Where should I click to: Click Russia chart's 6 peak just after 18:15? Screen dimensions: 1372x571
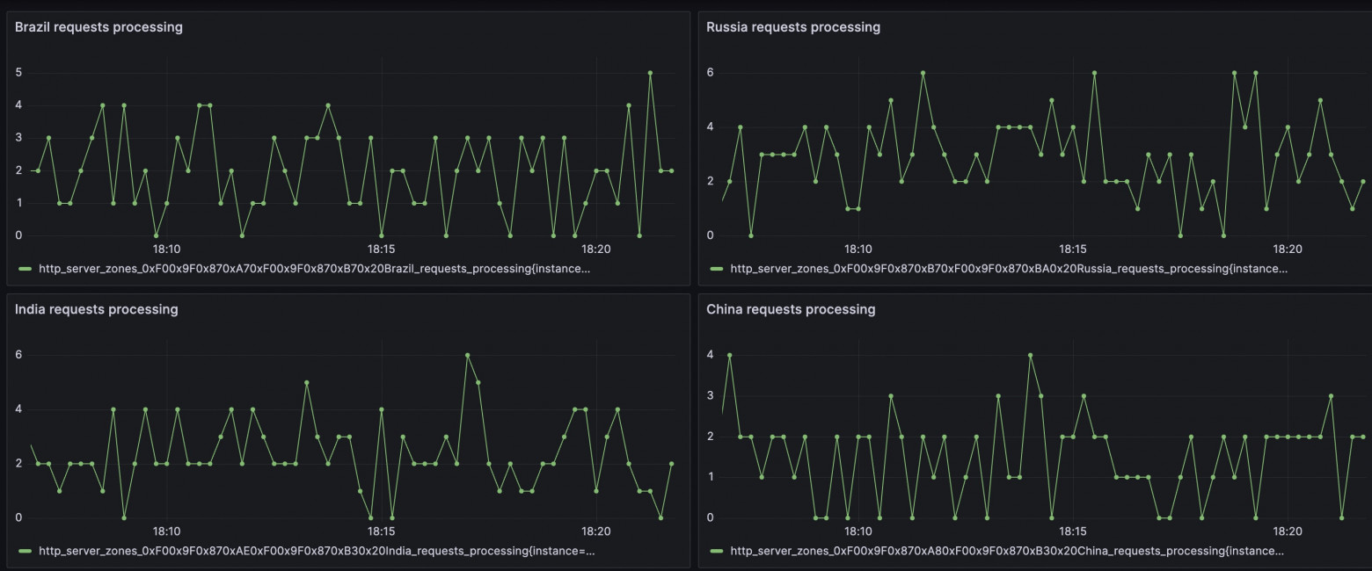(x=1094, y=73)
